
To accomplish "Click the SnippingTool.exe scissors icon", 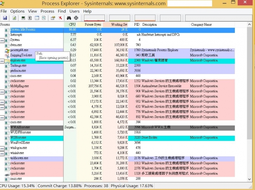I will click(7, 56).
